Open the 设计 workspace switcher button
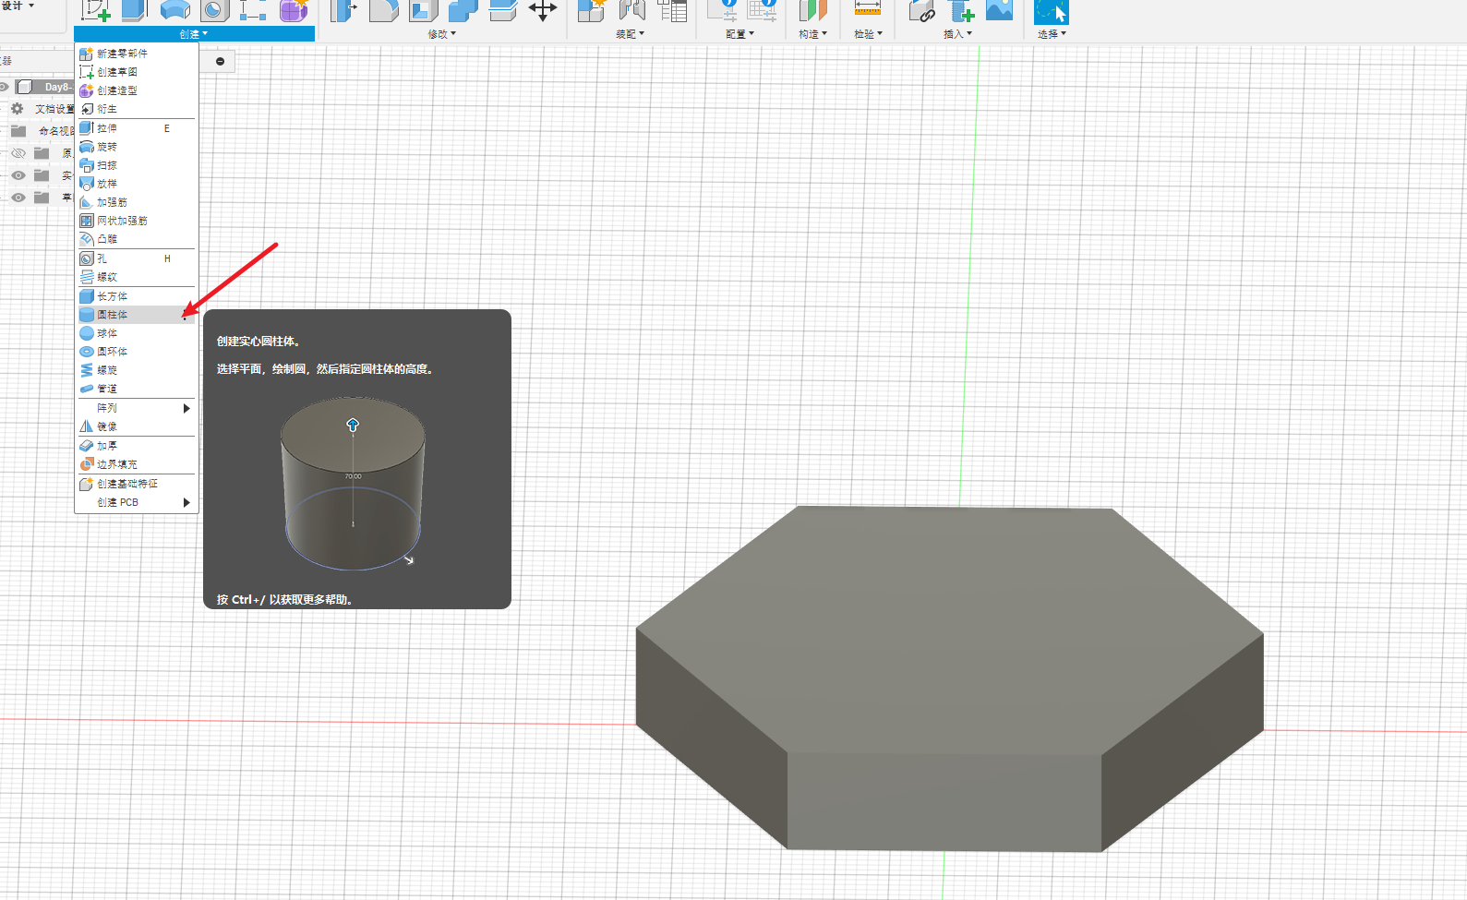1467x900 pixels. tap(18, 6)
